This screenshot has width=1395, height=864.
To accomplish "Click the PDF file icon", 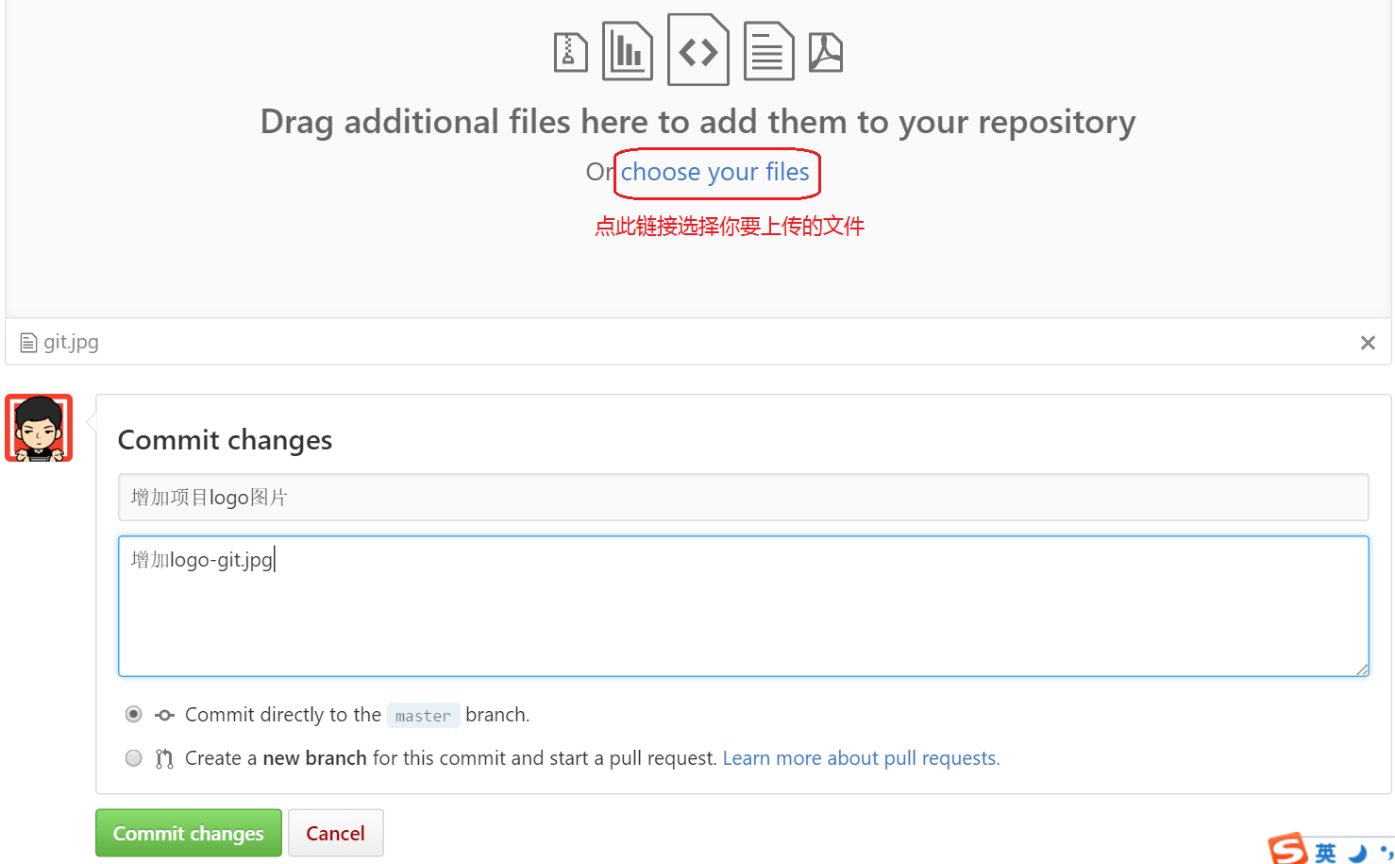I will (x=826, y=52).
